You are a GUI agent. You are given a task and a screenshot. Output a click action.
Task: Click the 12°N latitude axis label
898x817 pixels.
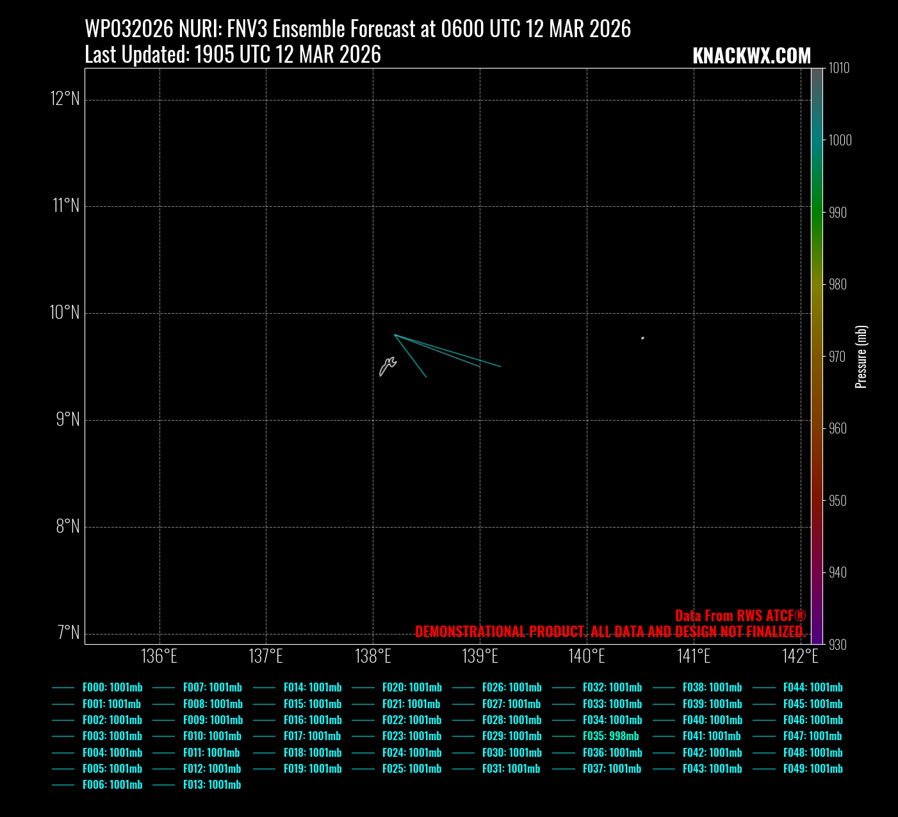[x=65, y=99]
